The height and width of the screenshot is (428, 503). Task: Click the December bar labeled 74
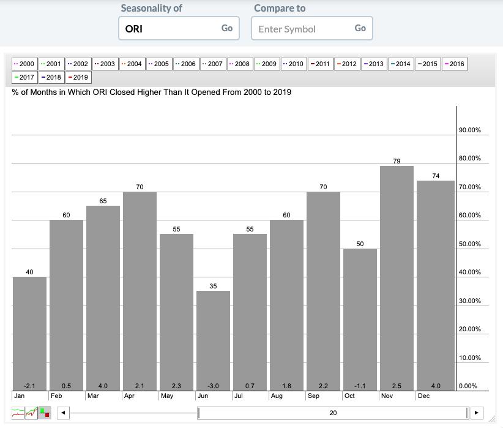[x=436, y=286]
